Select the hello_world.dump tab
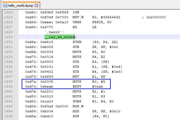The height and width of the screenshot is (120, 180). (x=21, y=5)
